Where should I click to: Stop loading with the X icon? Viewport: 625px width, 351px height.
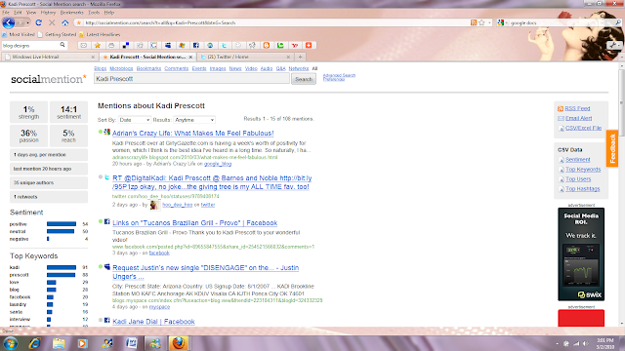[52, 22]
